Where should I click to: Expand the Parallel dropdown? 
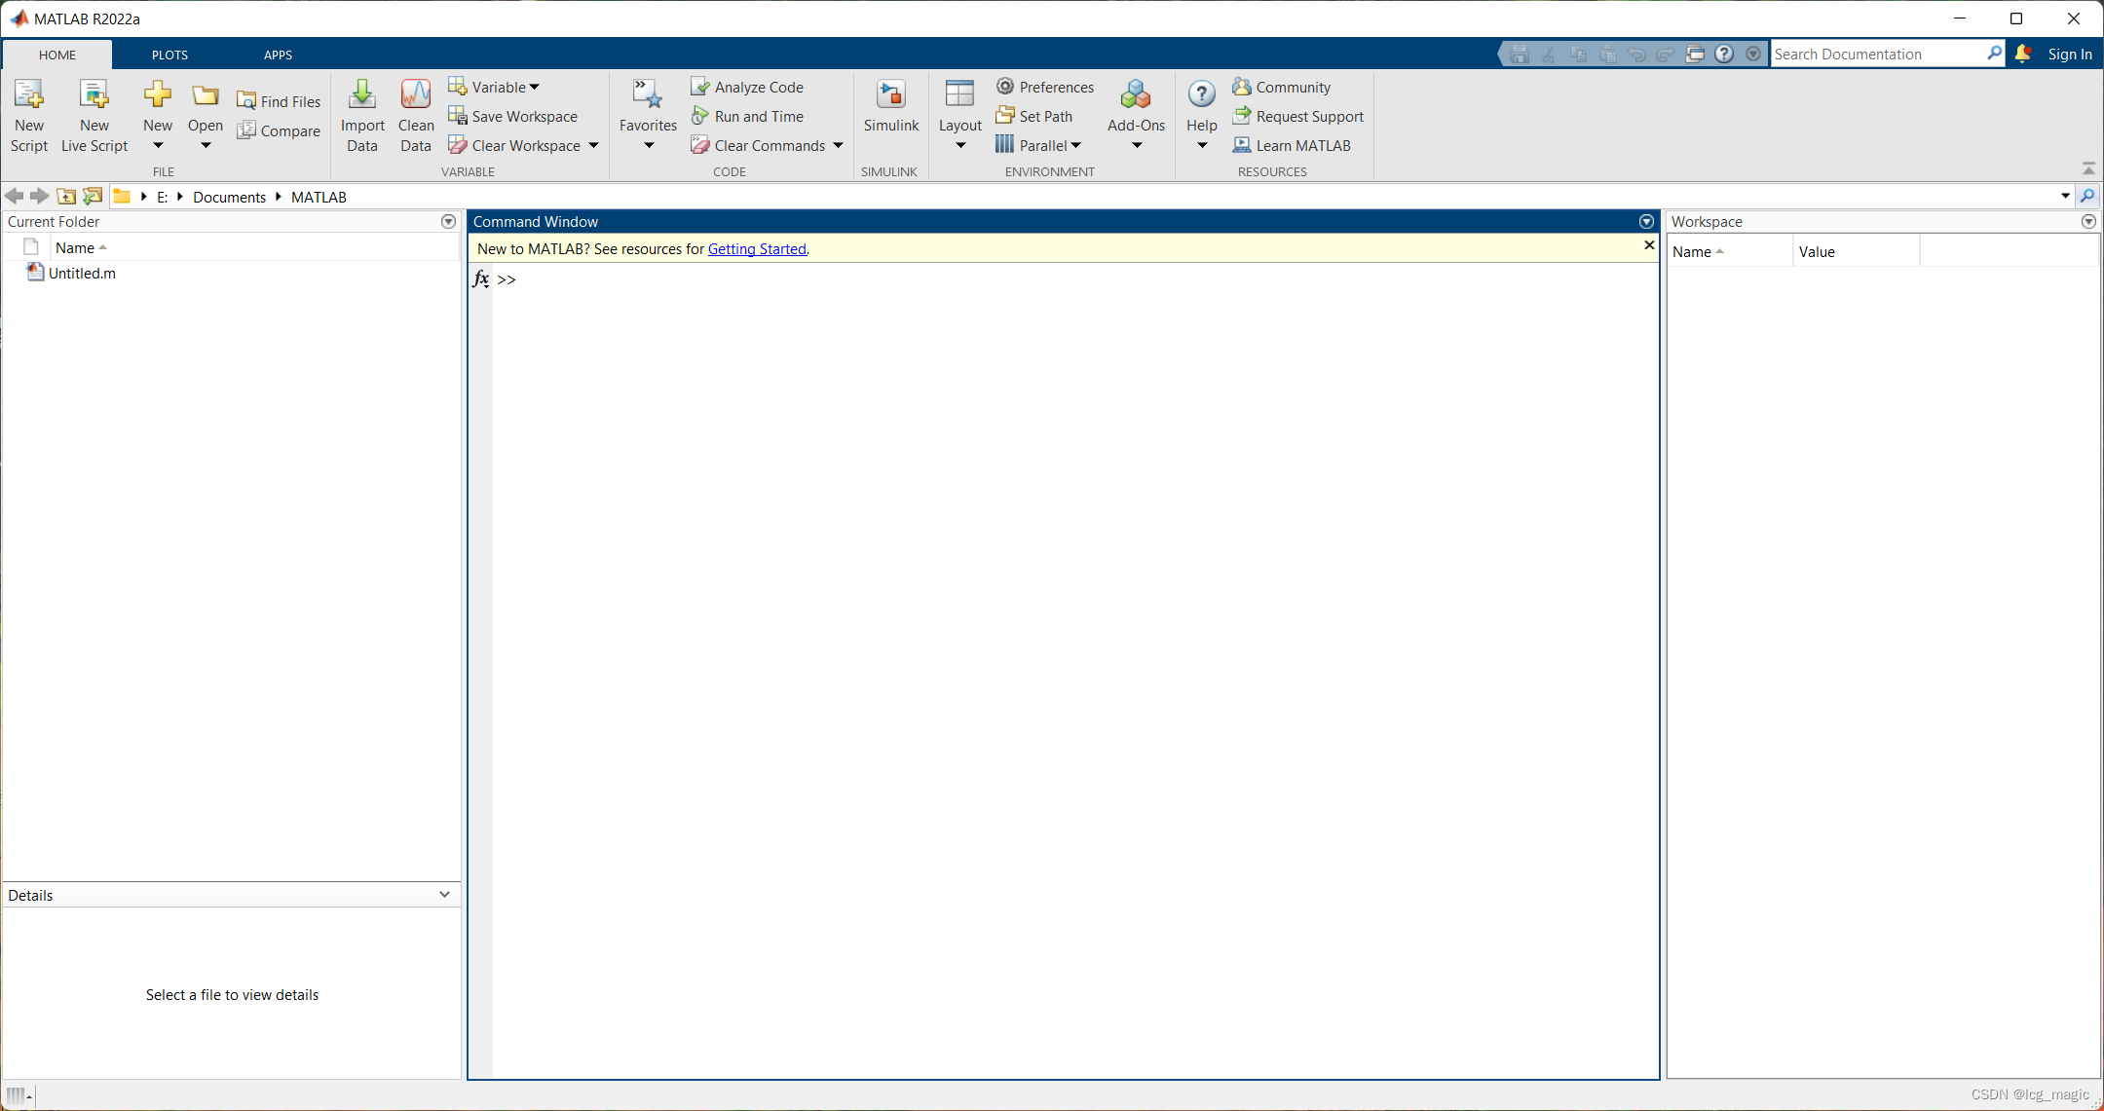(1075, 145)
